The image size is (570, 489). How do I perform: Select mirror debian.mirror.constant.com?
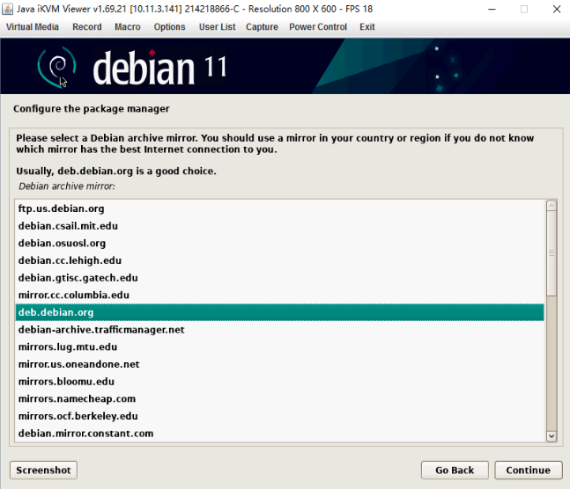(279, 434)
